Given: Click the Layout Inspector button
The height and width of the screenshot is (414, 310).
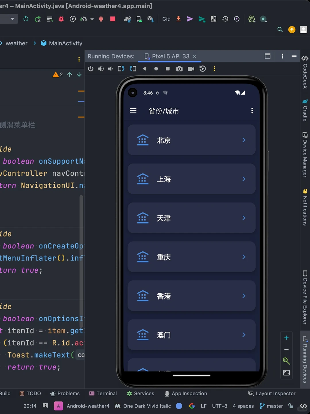Looking at the screenshot, I should [272, 393].
